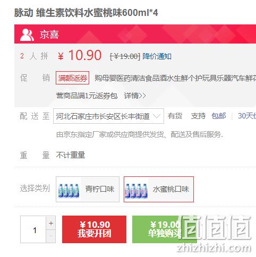Increase quantity with the plus button
This screenshot has width=256, height=257.
point(51,223)
